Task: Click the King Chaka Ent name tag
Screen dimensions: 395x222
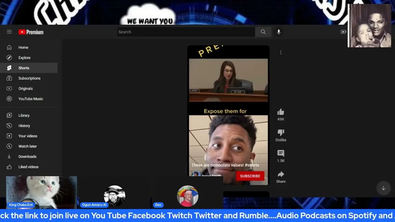Action: [x=21, y=205]
